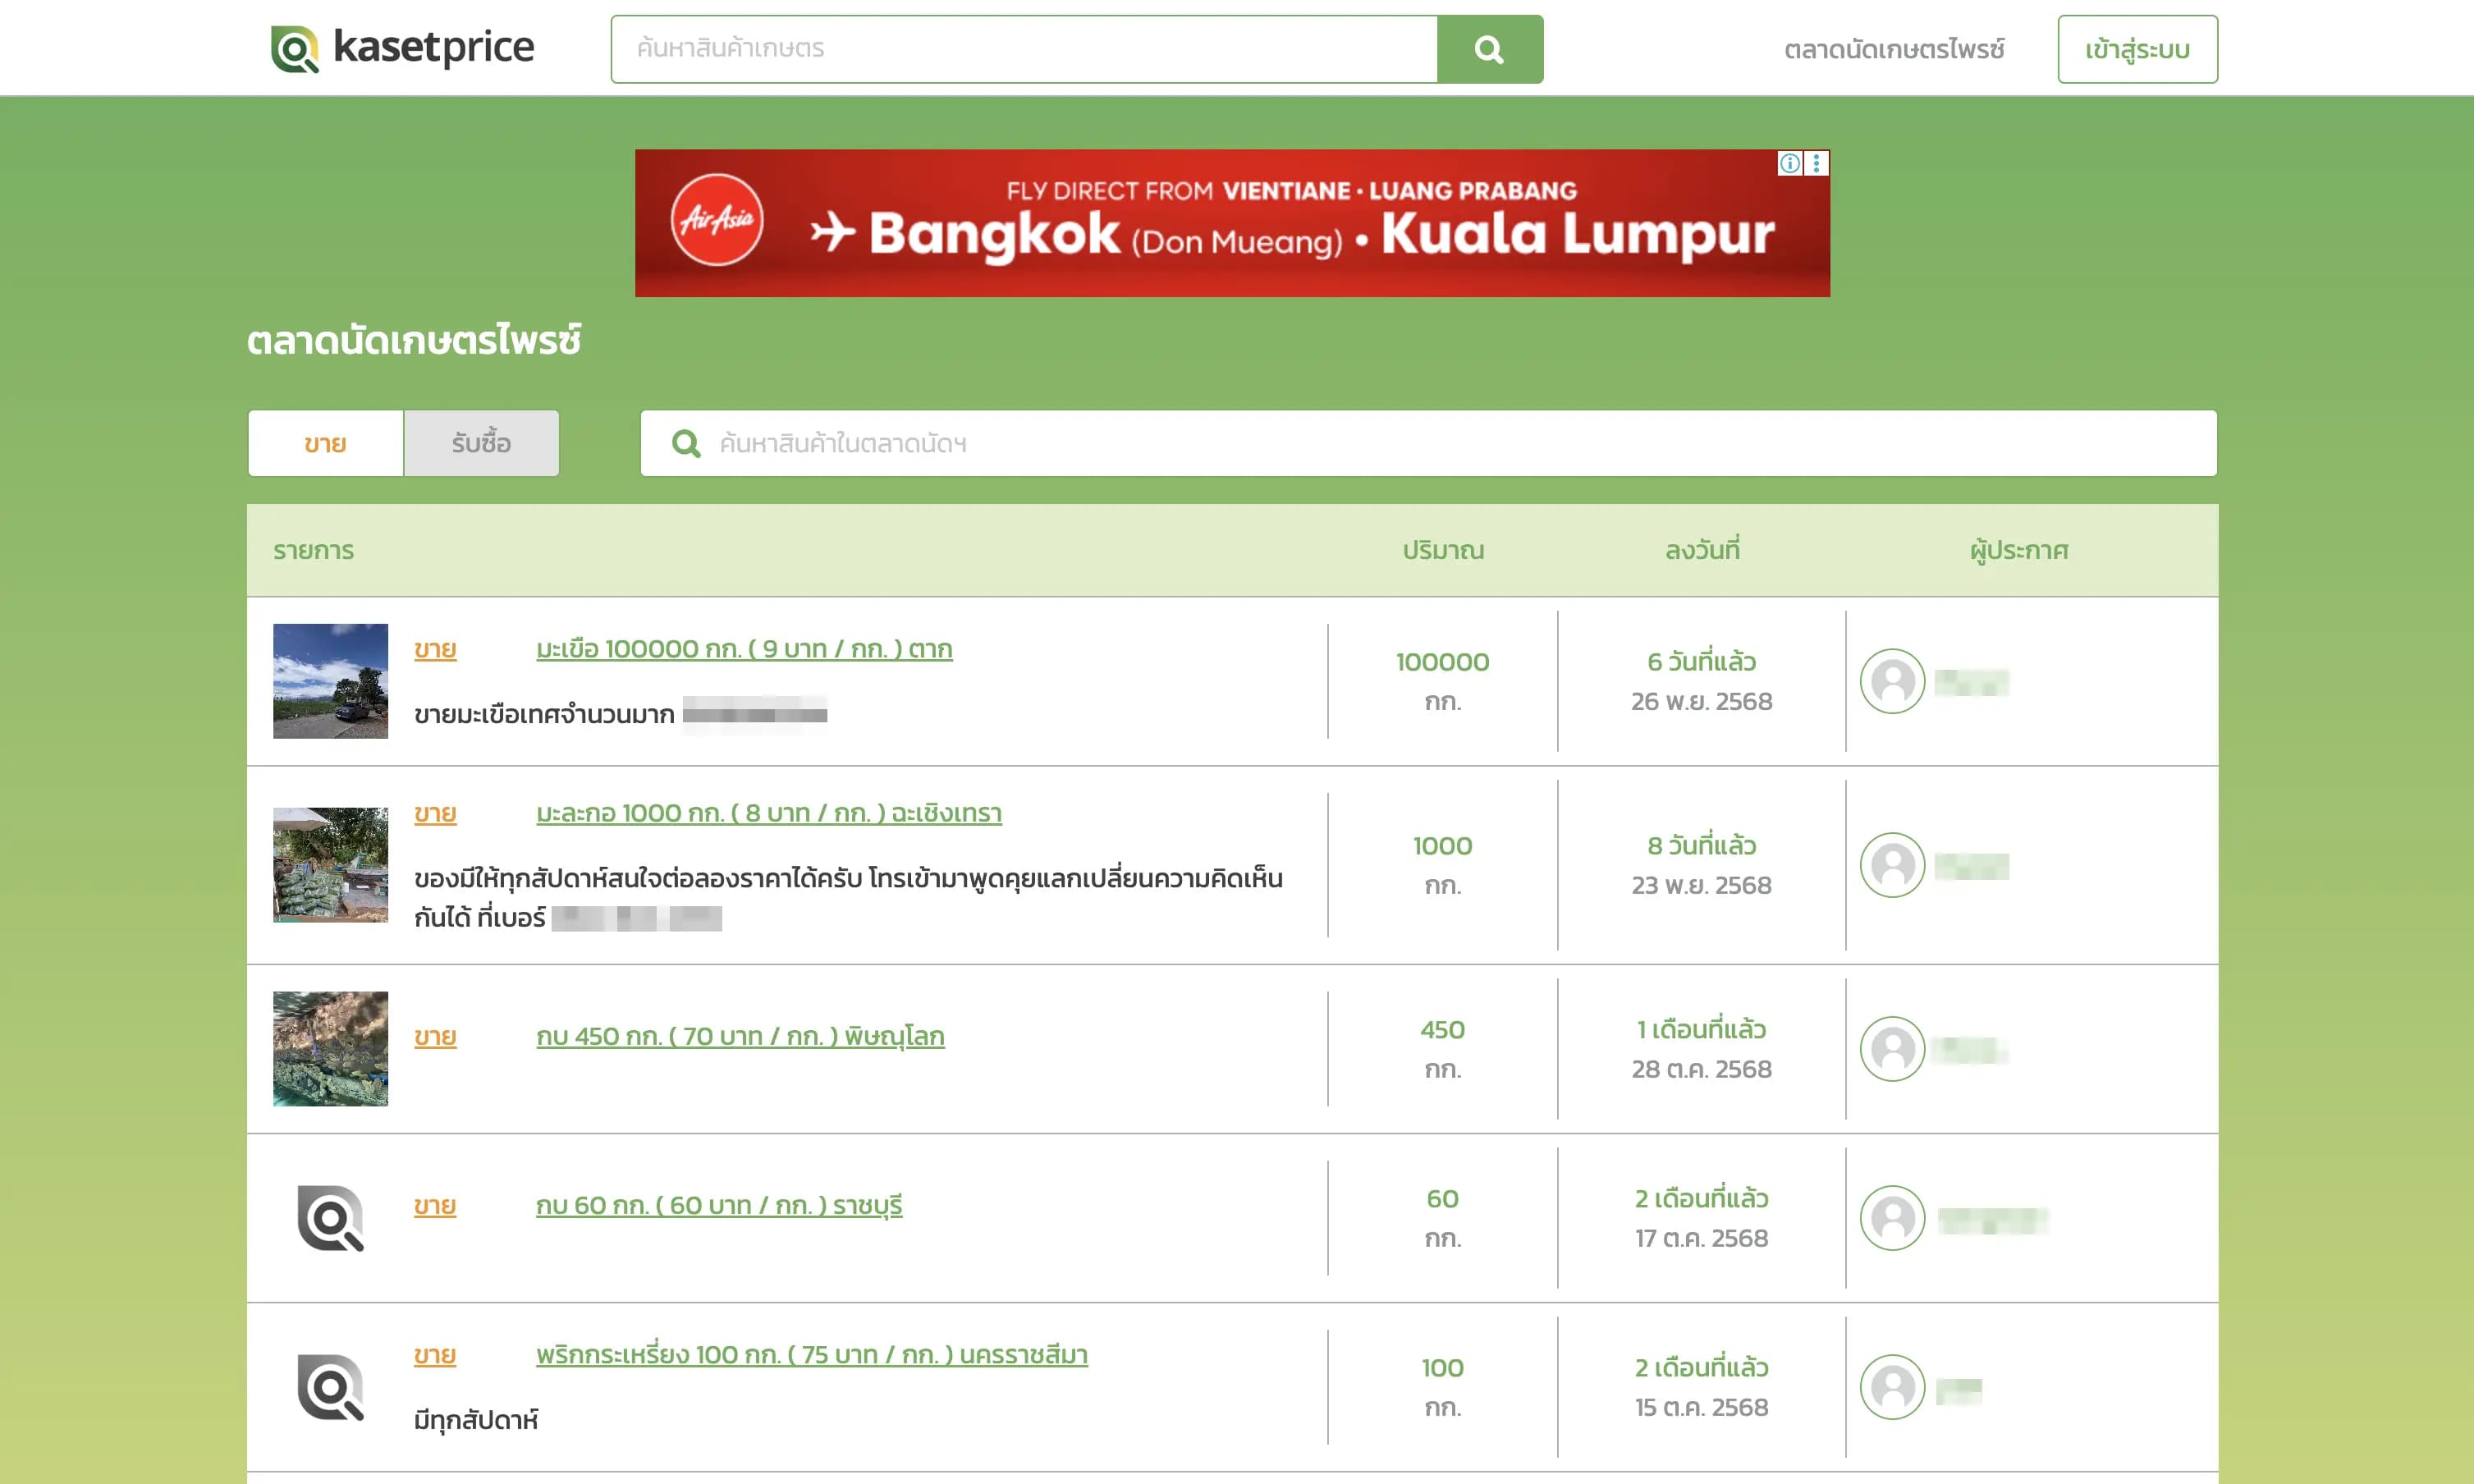Focus the top ค้นหาสินค้าเกษตร search field
Screen dimensions: 2474x1484
point(1023,49)
